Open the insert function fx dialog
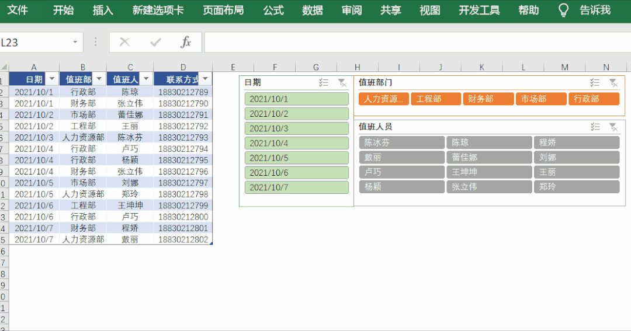631x331 pixels. [x=186, y=42]
